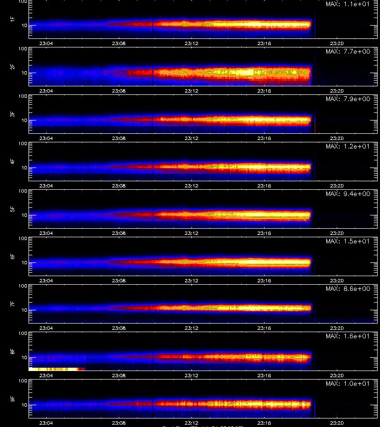Select the 3F panel axis label
The image size is (380, 427).
(x=12, y=114)
